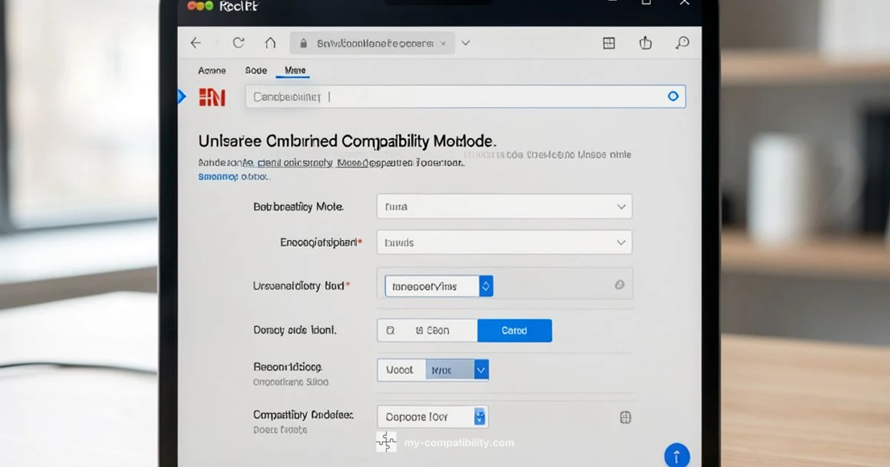Viewport: 890px width, 467px height.
Task: Open the home page via the home icon
Action: click(271, 42)
